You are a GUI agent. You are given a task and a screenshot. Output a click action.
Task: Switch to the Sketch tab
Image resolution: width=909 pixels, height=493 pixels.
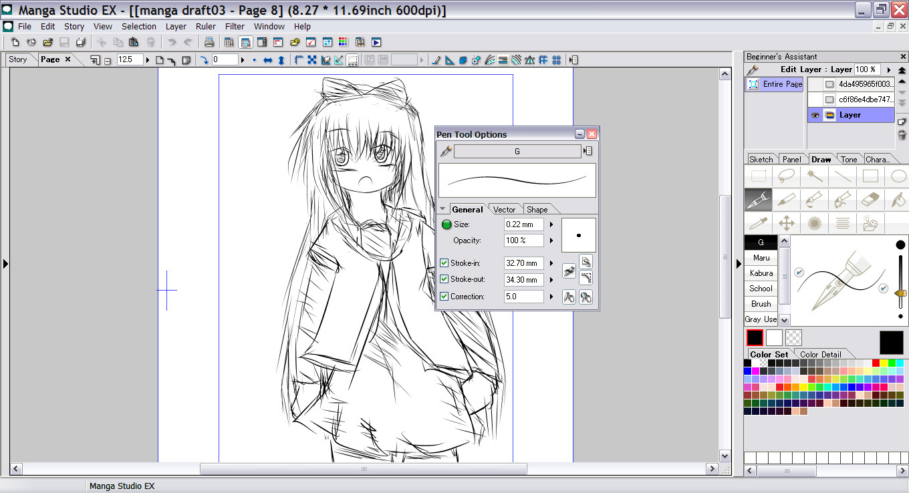pos(761,159)
